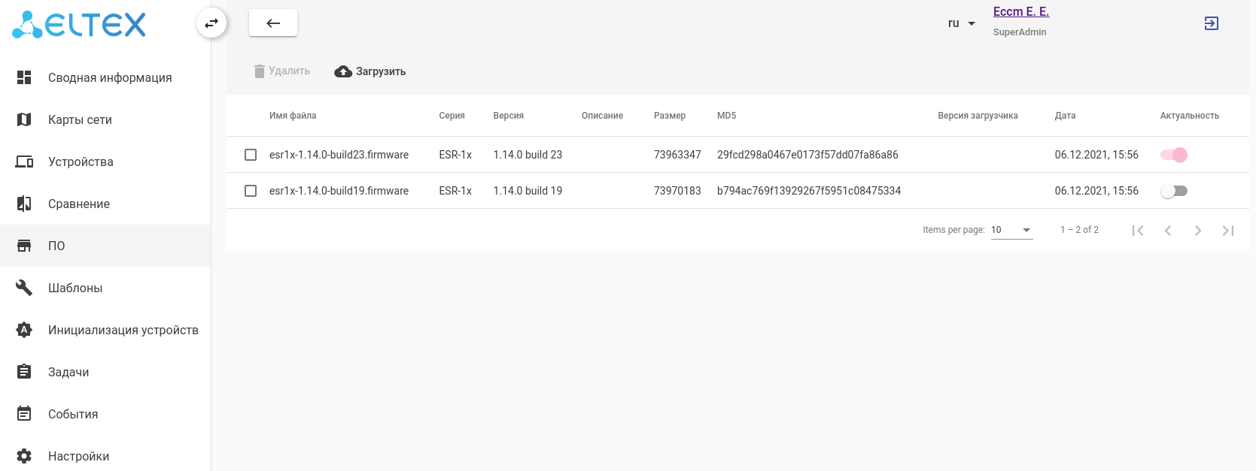Click the Eccm E. E. user link
Image resolution: width=1256 pixels, height=471 pixels.
tap(1020, 12)
